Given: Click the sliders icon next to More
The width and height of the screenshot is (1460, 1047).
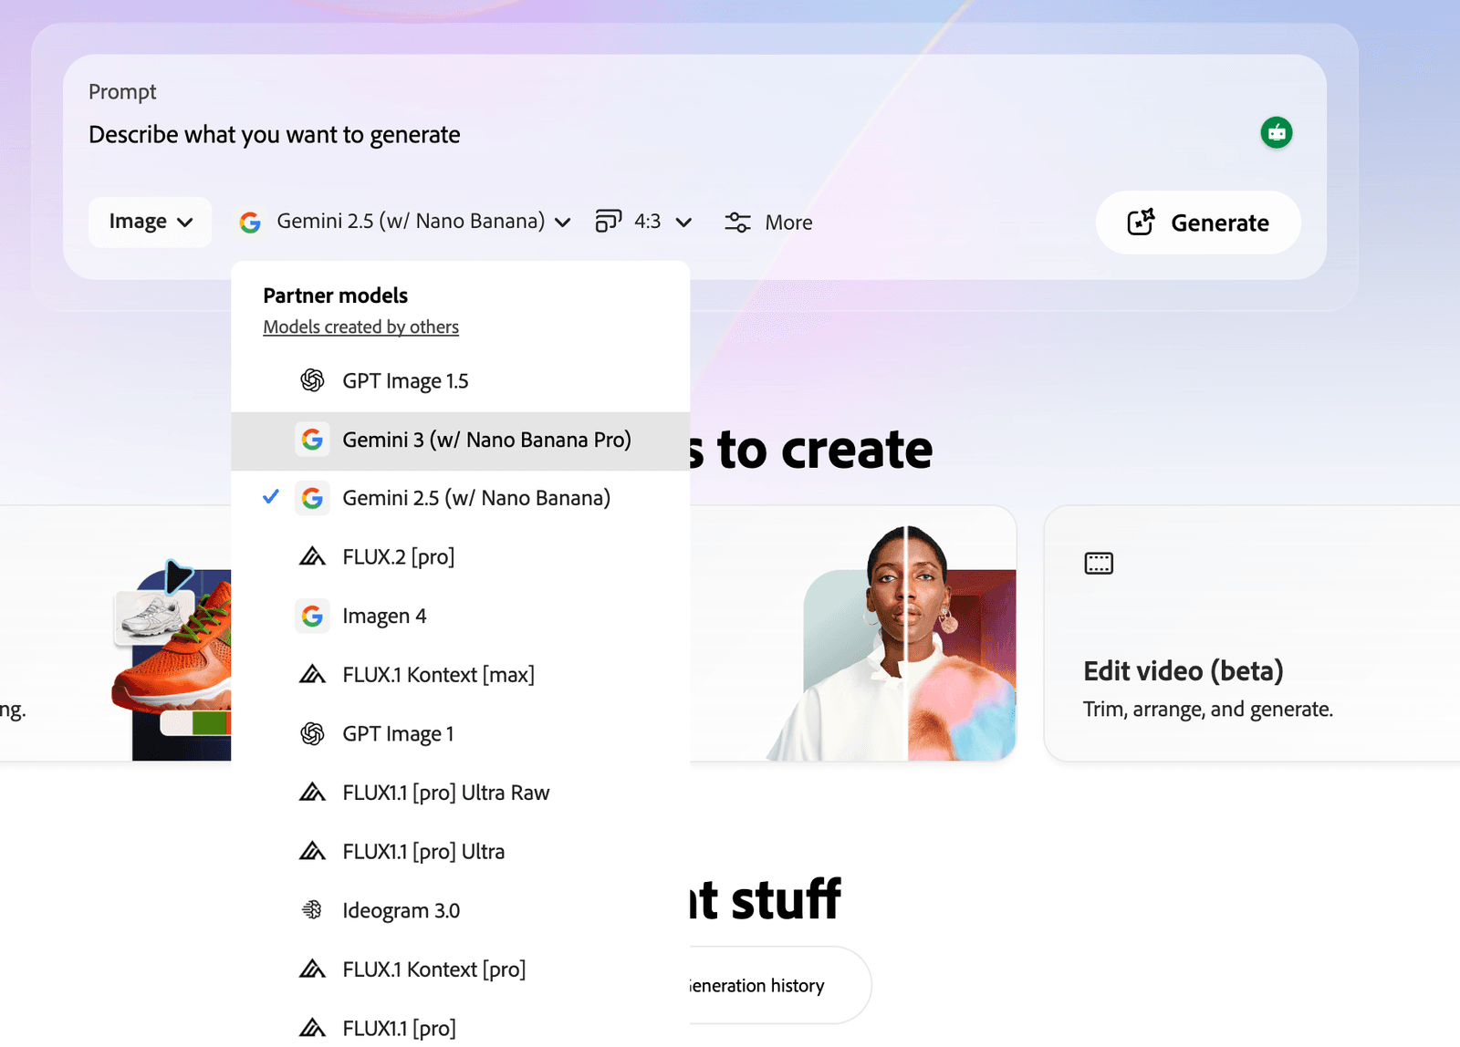Looking at the screenshot, I should (x=737, y=223).
